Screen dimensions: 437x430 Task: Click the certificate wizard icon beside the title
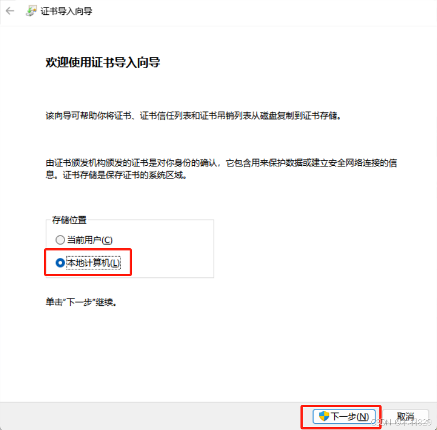[31, 11]
